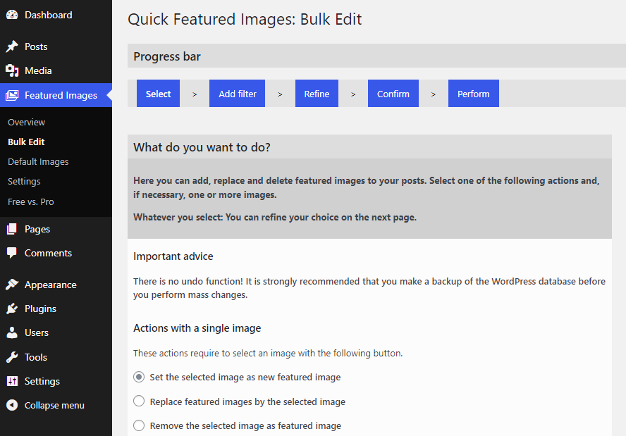Click the Dashboard gauge icon

(12, 15)
